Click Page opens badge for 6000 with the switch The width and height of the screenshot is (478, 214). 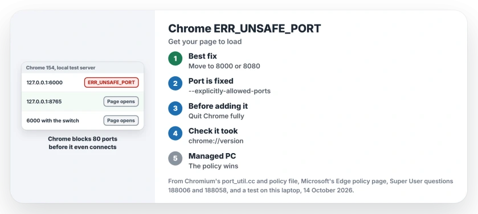pos(121,121)
